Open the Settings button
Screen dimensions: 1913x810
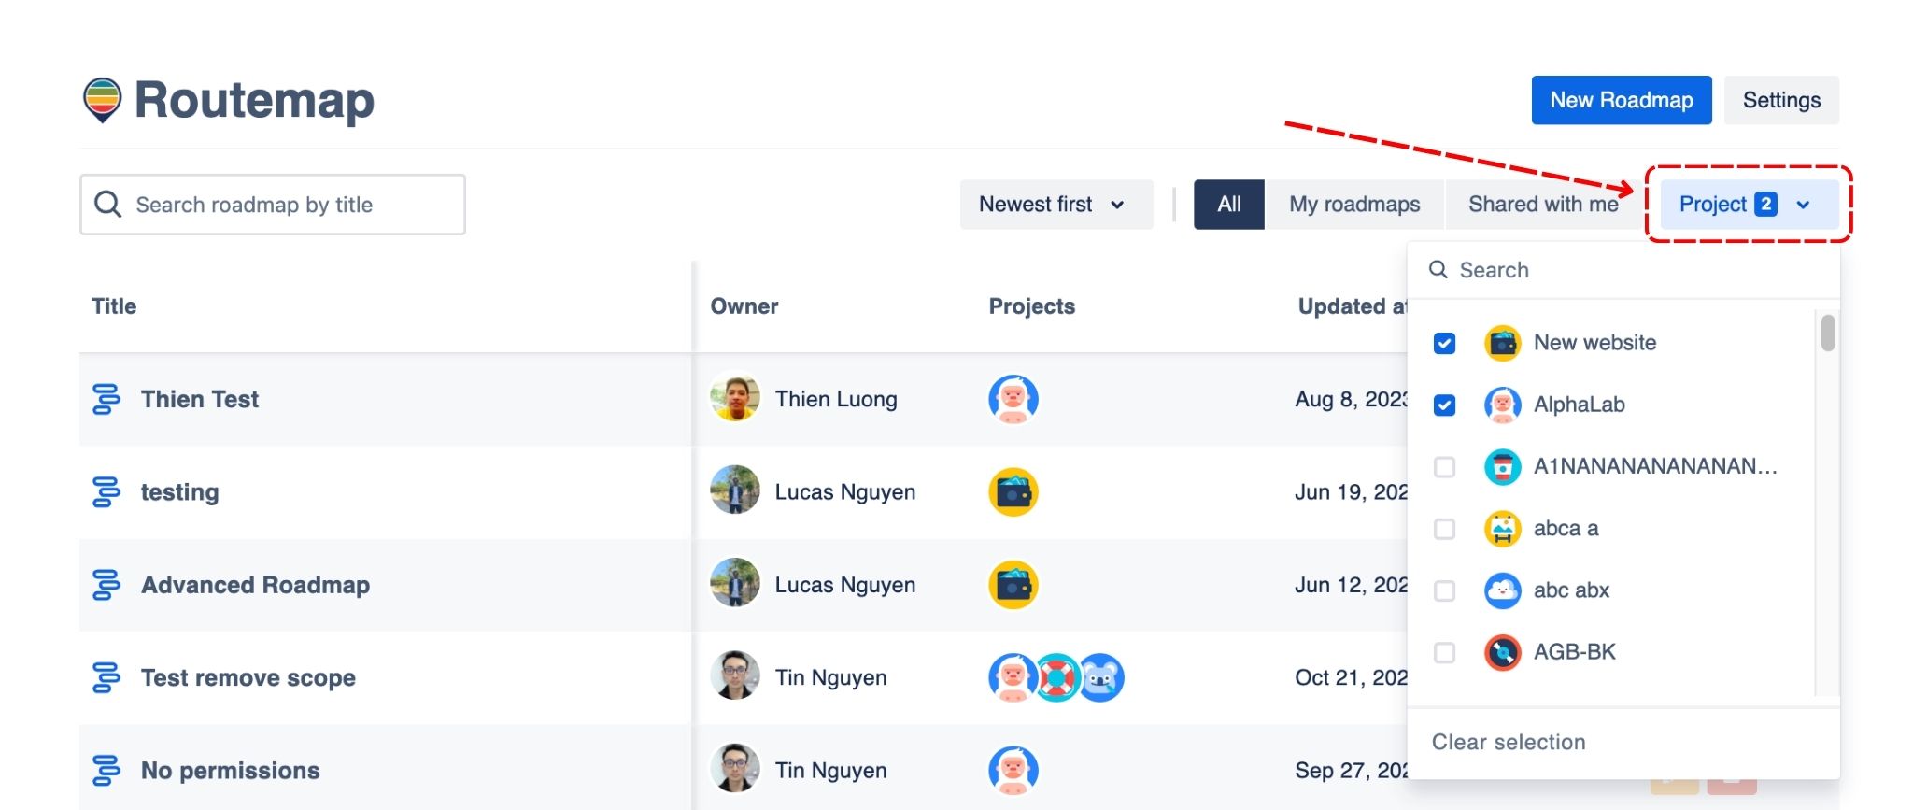tap(1780, 100)
